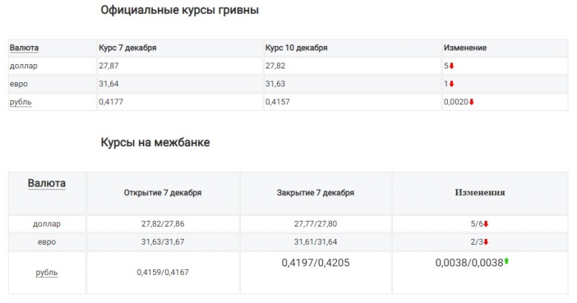The width and height of the screenshot is (577, 303).
Task: Click the 'Официальные курсы гривны' heading
Action: [x=180, y=11]
